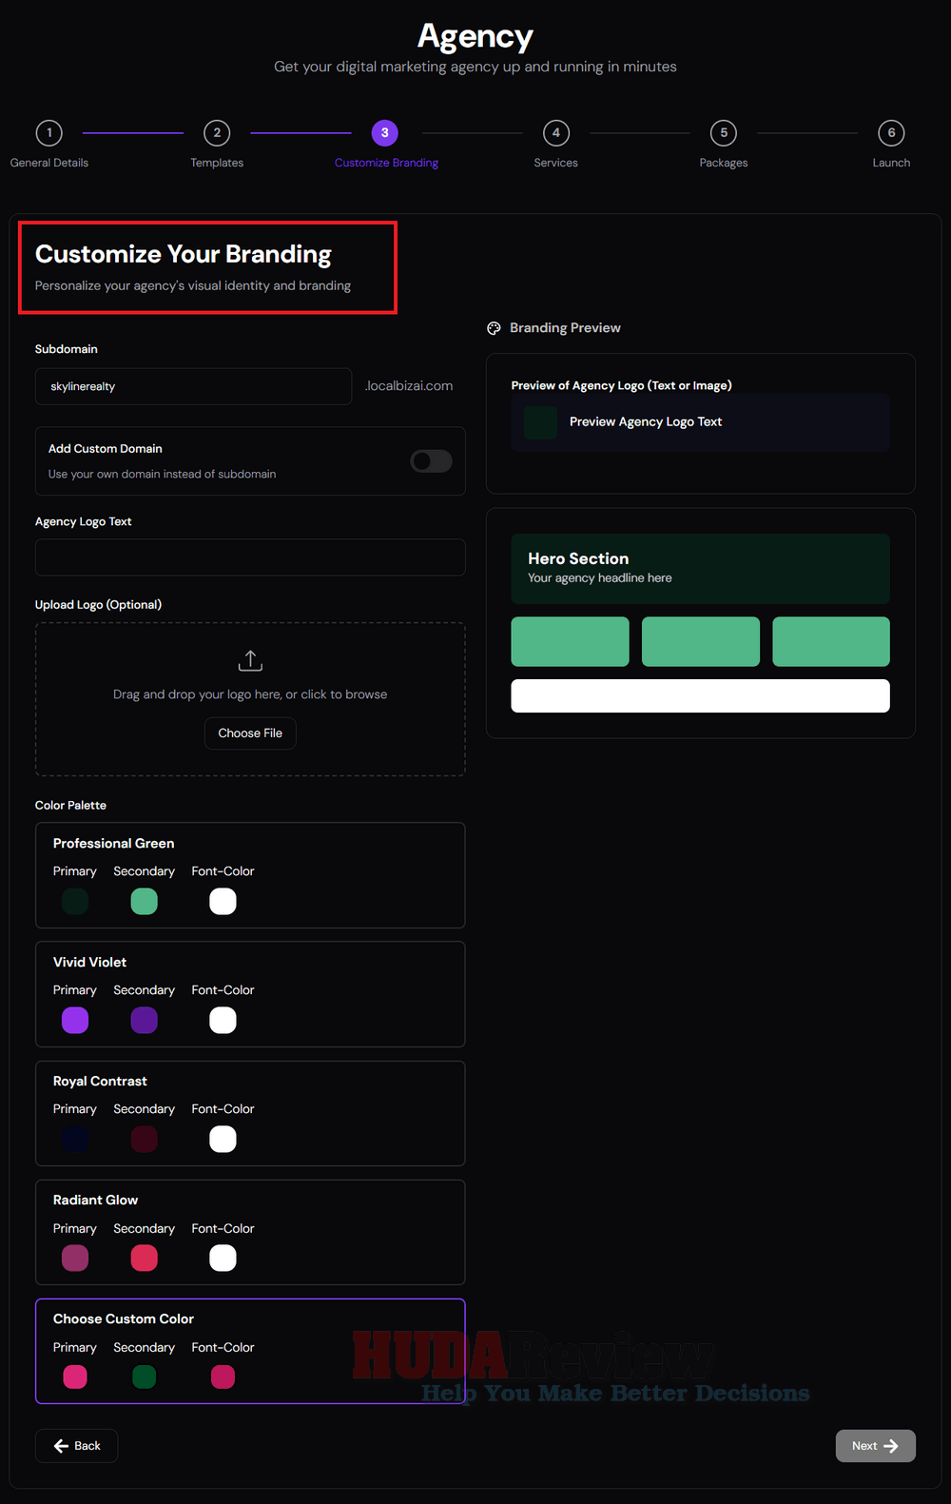Click the Next button

876,1446
